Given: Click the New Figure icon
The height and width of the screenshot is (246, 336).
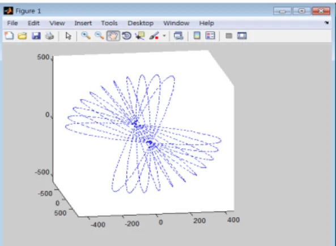Looking at the screenshot, I should (x=9, y=36).
